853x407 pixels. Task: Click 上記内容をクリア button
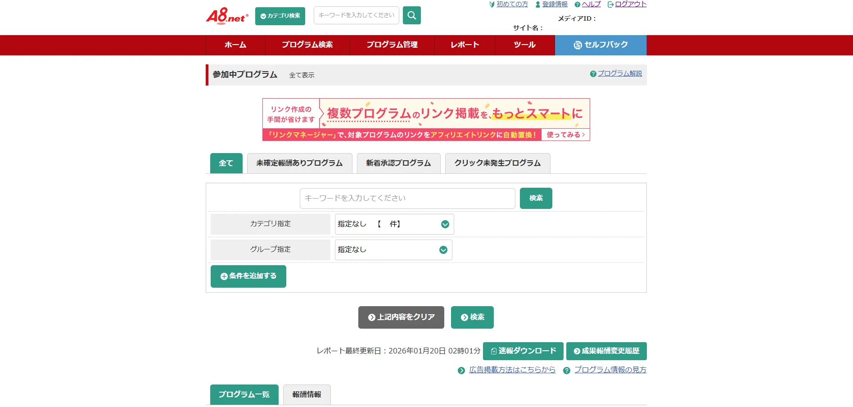click(x=401, y=317)
